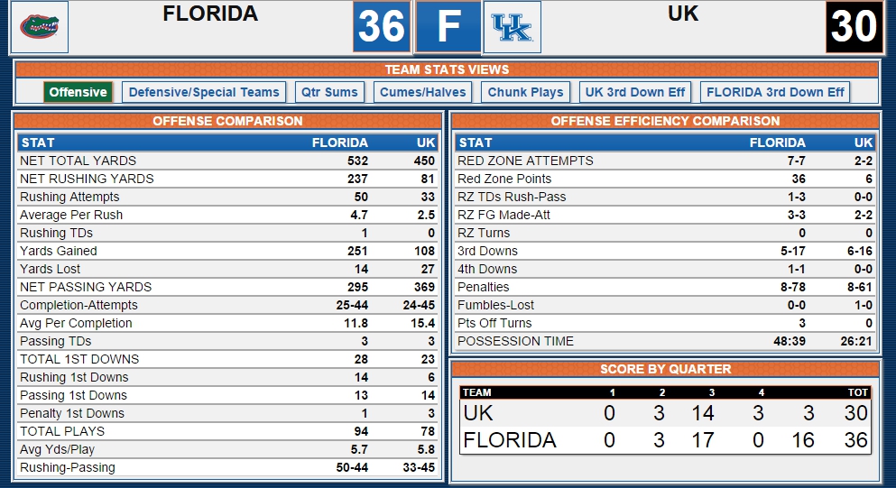896x488 pixels.
Task: Click the OFFENSE COMPARISON orange header
Action: point(227,121)
